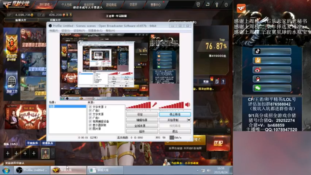Click the orange Kuaishou icon in side panel
The image size is (311, 175).
tap(258, 60)
